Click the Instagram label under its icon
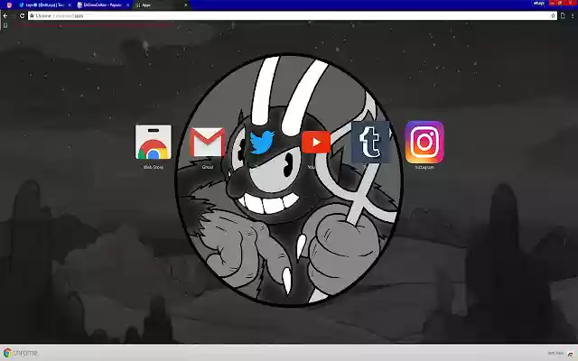The width and height of the screenshot is (578, 361). 424,167
